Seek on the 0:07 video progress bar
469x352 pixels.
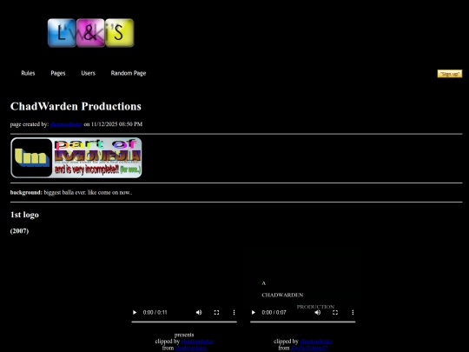coord(303,322)
